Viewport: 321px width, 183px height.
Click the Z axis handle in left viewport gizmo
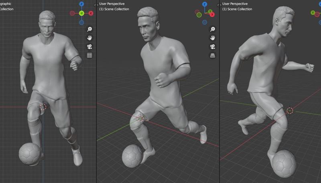click(x=81, y=4)
